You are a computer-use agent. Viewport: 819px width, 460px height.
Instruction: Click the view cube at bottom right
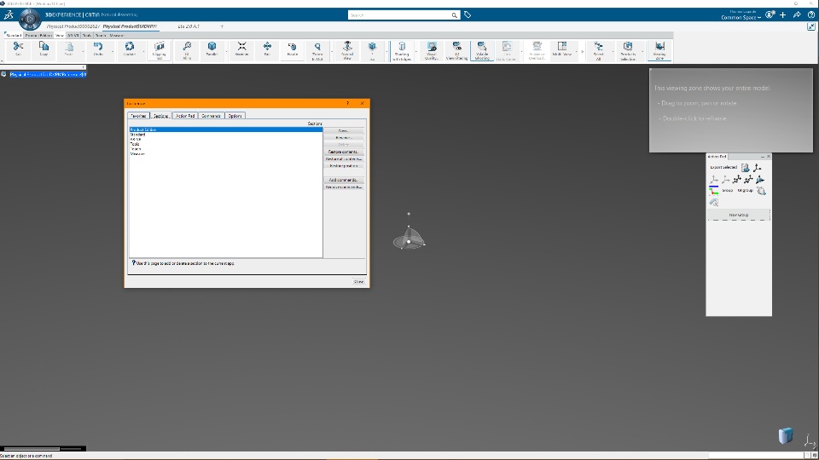tap(786, 435)
